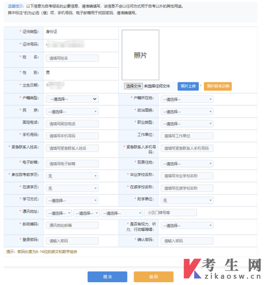Open the 参加自考前学历 dropdown

coord(72,176)
